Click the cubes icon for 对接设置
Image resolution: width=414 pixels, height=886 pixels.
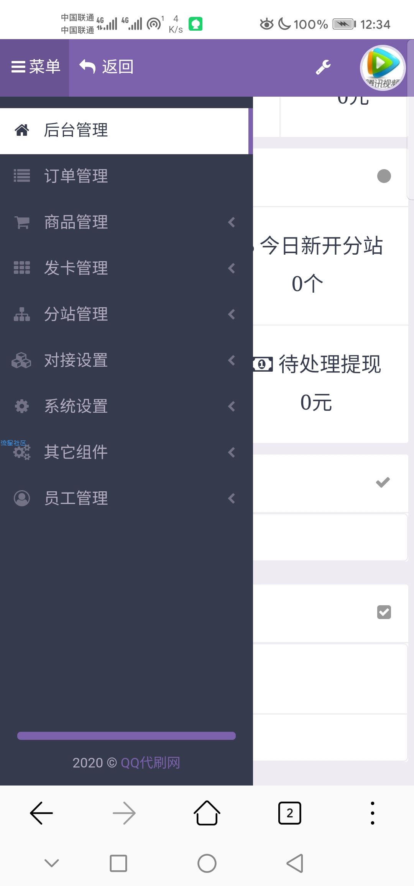pyautogui.click(x=21, y=360)
